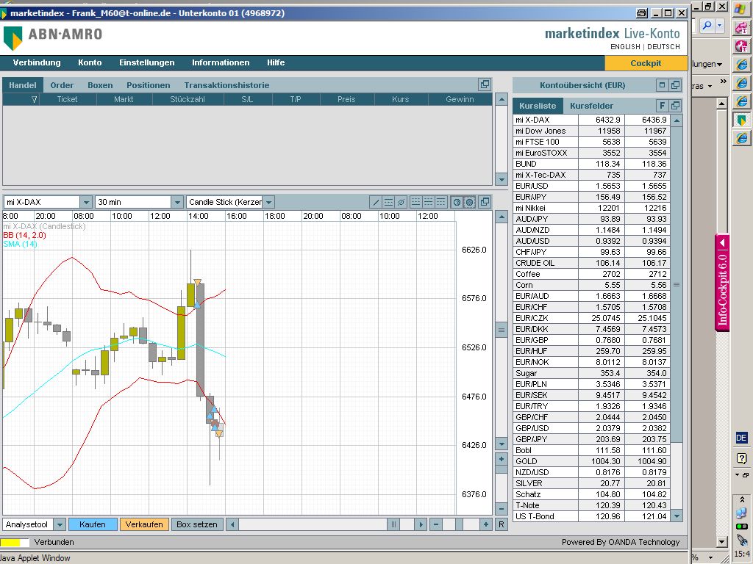The width and height of the screenshot is (753, 564).
Task: Expand the Analysetool dropdown
Action: [x=57, y=524]
